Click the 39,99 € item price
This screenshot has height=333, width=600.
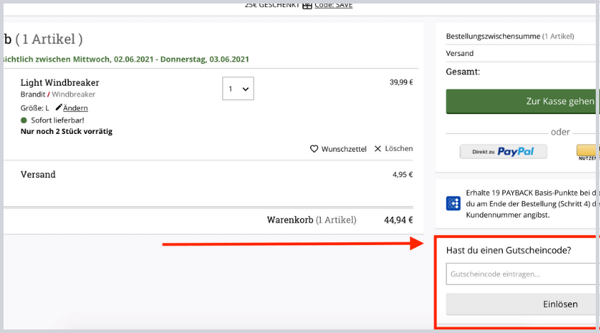tap(401, 82)
